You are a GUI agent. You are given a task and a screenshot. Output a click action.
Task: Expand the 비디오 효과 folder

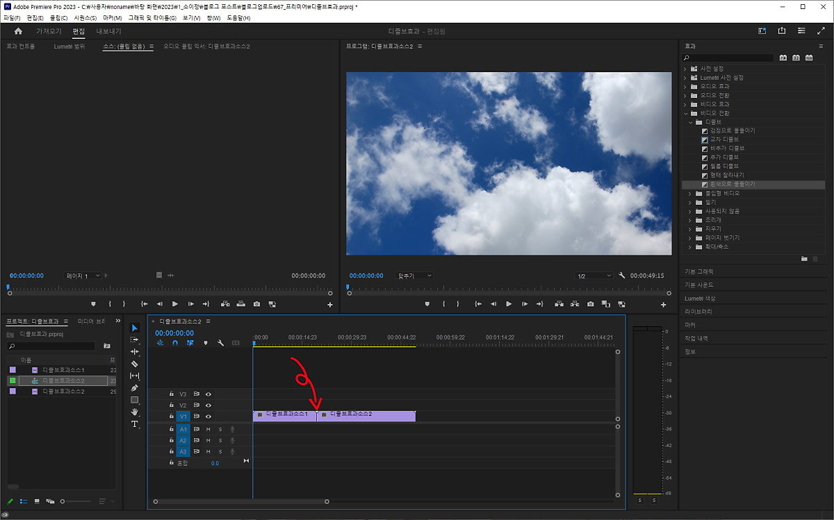click(x=685, y=104)
